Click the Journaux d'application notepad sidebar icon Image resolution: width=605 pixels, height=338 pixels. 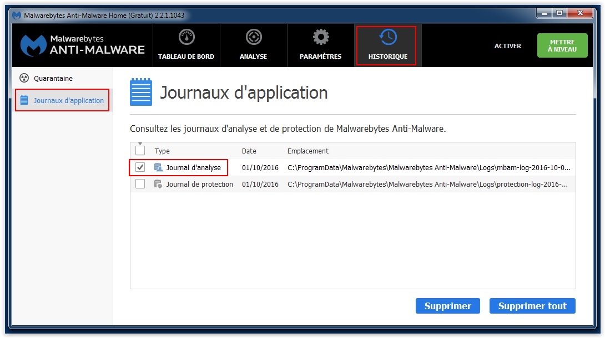[24, 100]
